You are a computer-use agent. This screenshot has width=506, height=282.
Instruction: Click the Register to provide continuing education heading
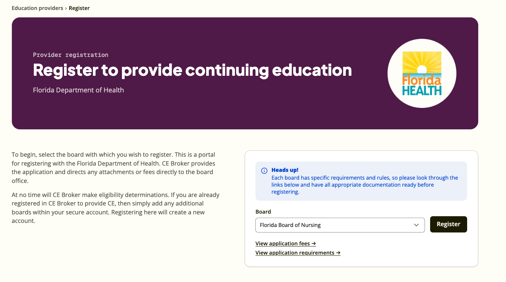click(192, 70)
